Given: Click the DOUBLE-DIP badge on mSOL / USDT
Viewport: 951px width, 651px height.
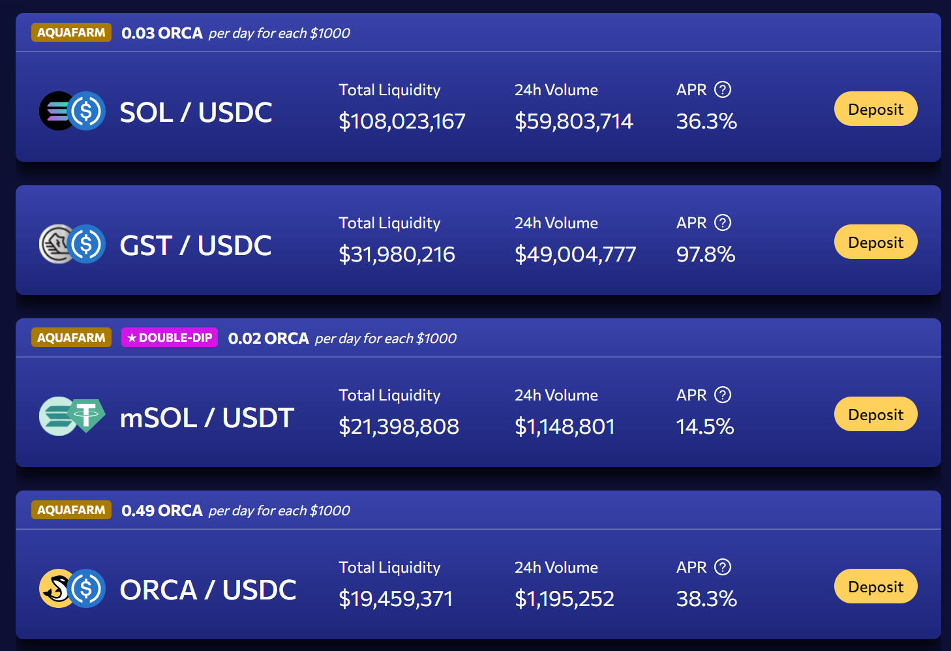Looking at the screenshot, I should pyautogui.click(x=170, y=338).
